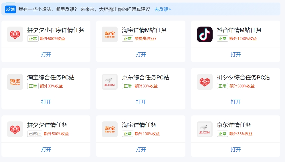
Task: Click the title 拼夕夕综合任务PC站
Action: [x=243, y=77]
